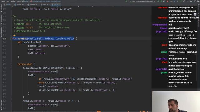This screenshot has height=112, width=200.
Task: Click the webcam video thumbnail
Action: [x=176, y=102]
